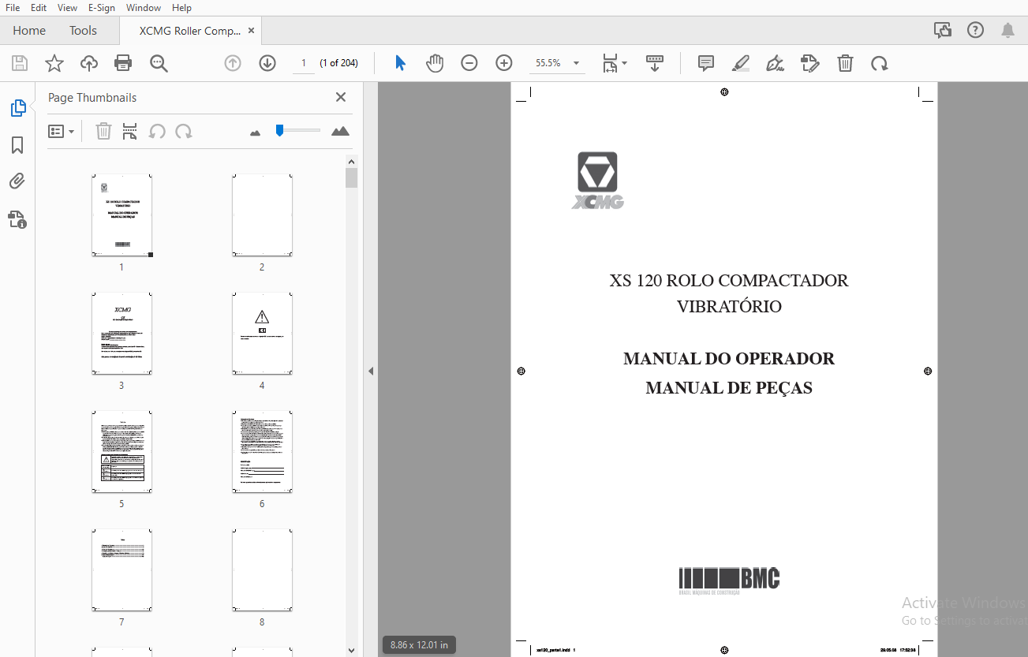Viewport: 1028px width, 657px height.
Task: Expand the fit page options dropdown arrow
Action: [624, 63]
